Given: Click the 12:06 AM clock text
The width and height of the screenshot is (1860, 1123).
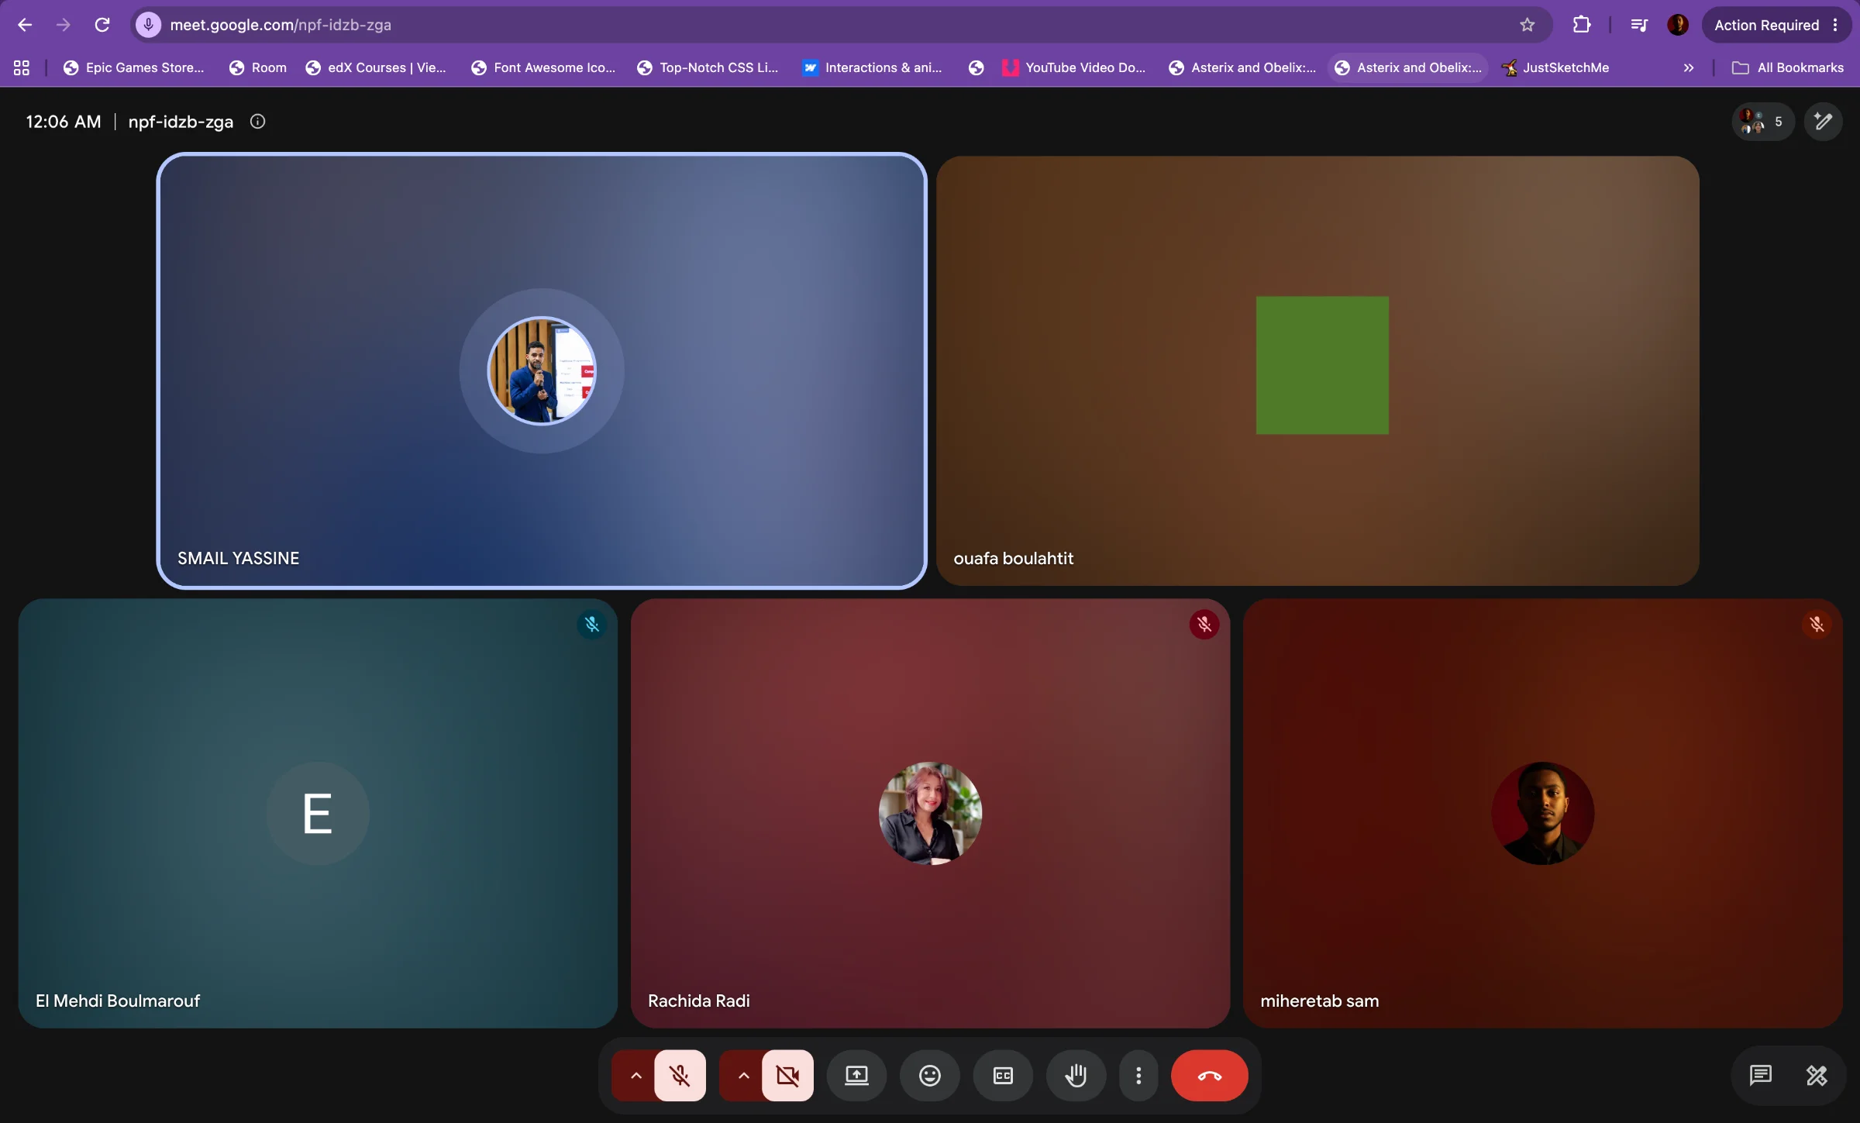Looking at the screenshot, I should pos(64,122).
